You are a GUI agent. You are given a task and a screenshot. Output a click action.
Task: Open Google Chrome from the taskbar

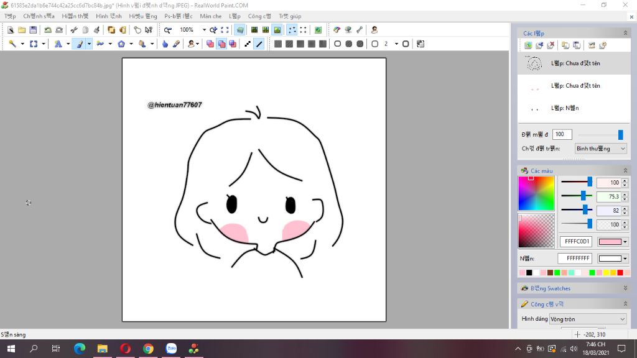148,349
